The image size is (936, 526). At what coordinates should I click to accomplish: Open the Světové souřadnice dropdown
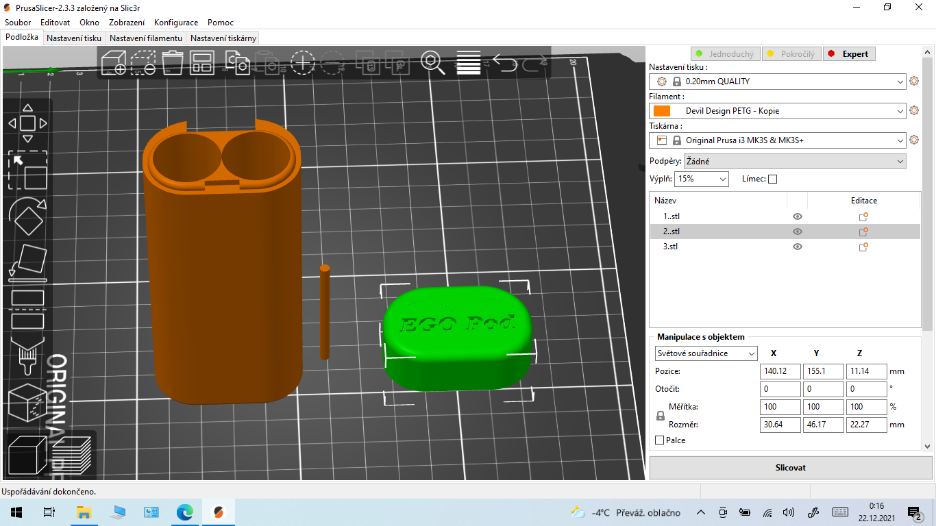[706, 353]
